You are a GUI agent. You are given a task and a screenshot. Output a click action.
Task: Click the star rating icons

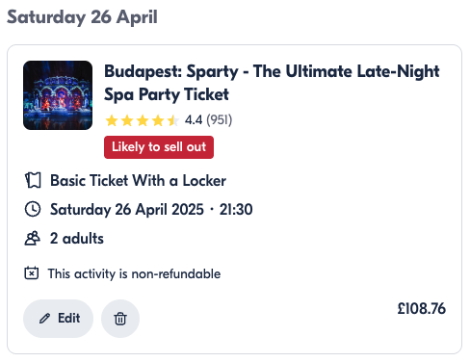pyautogui.click(x=143, y=120)
